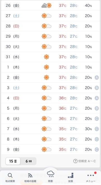Screen dimensions: 101x185
Task: Open the 雨雲 rain cloud radar
Action: [50, 174]
